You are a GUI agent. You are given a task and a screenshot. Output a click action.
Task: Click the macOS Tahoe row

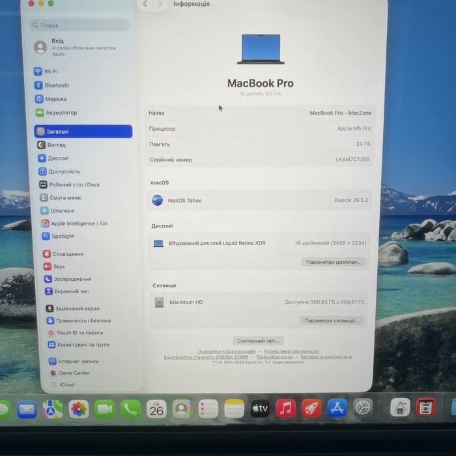[x=259, y=200]
